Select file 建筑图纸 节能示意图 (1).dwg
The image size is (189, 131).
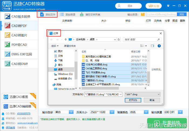pyautogui.click(x=114, y=76)
